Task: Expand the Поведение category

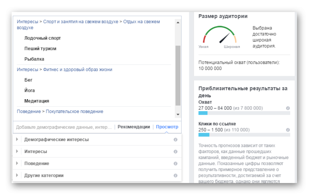Action: tap(17, 163)
